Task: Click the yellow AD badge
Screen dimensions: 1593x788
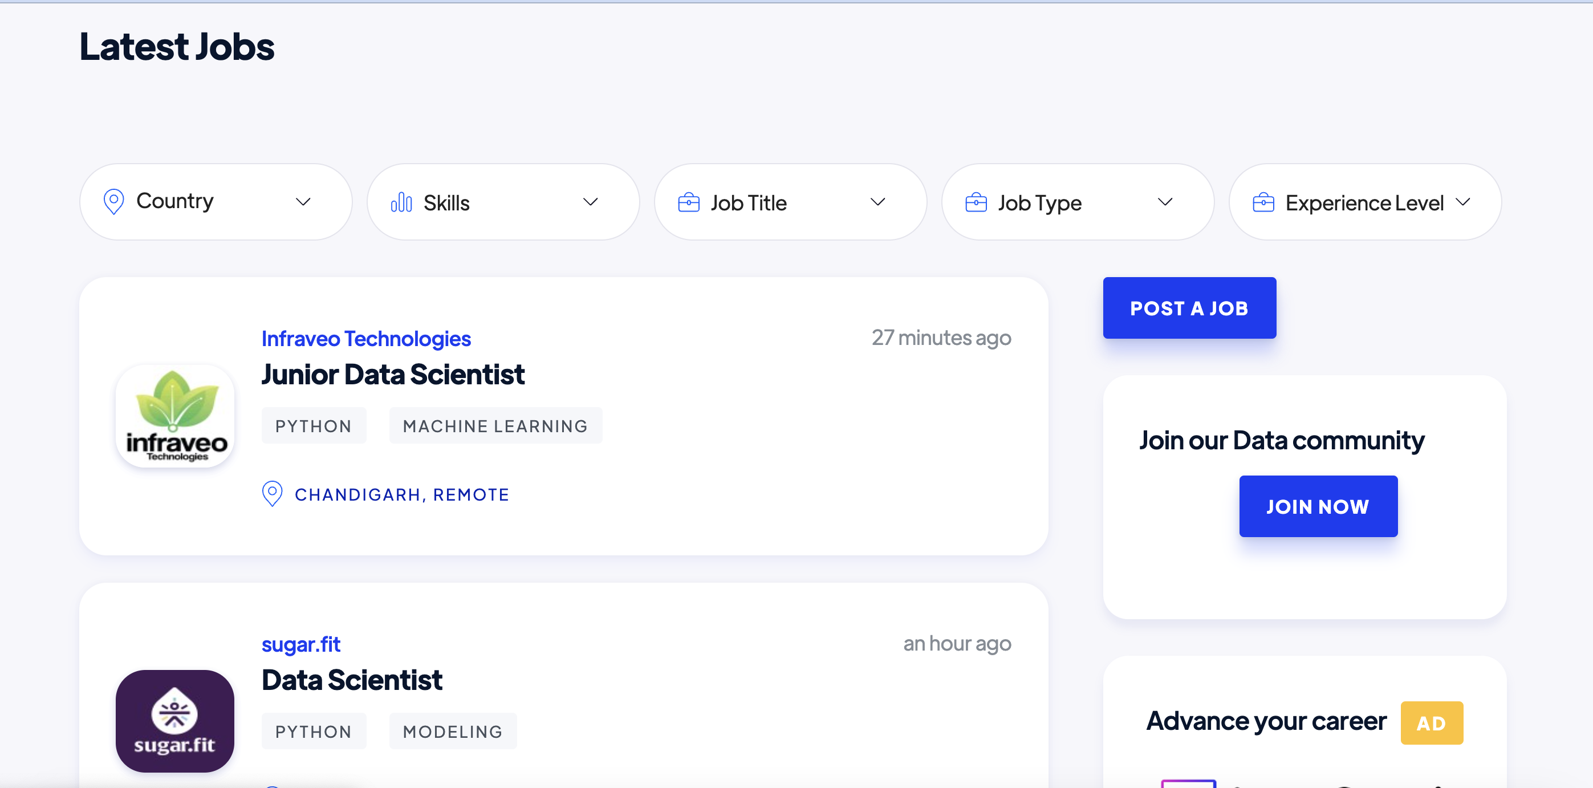Action: coord(1432,722)
